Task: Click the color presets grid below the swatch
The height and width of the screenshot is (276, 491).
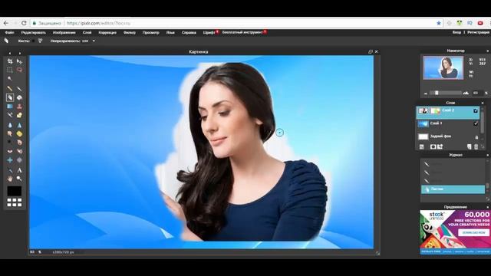Action: [x=15, y=202]
